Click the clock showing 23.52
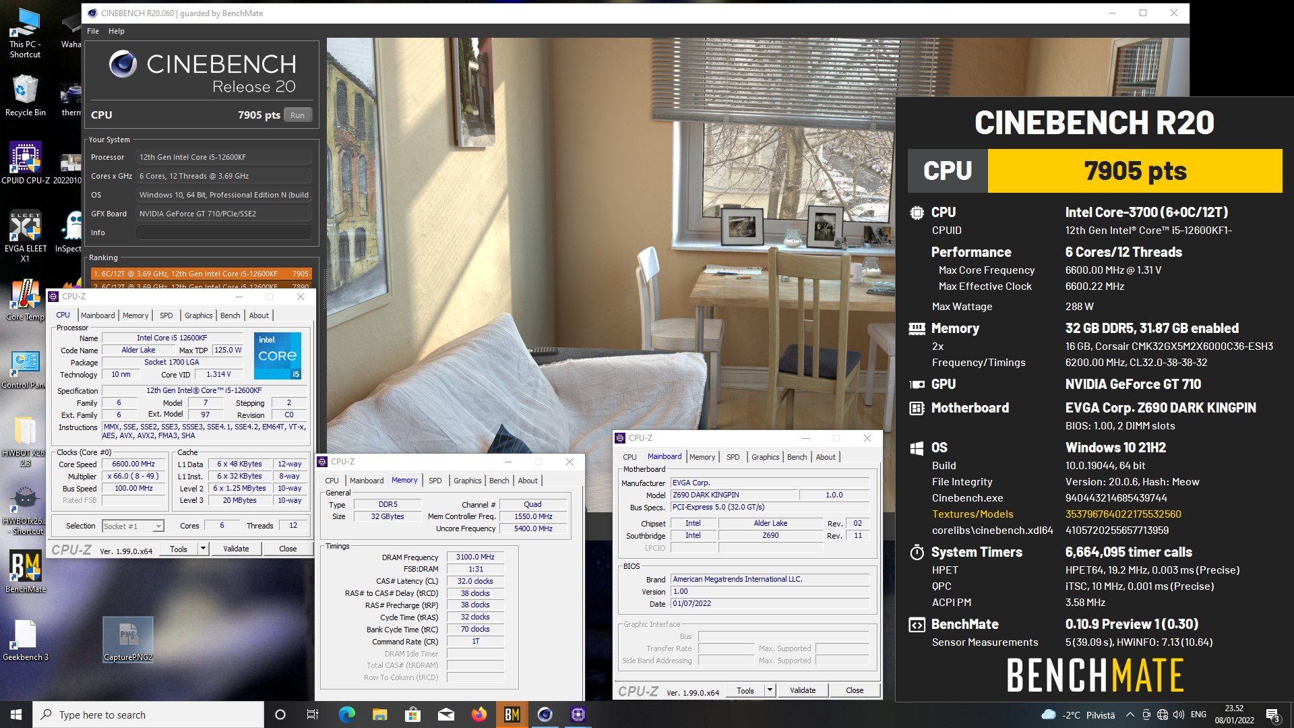Screen dimensions: 1294x728 pyautogui.click(x=1235, y=715)
